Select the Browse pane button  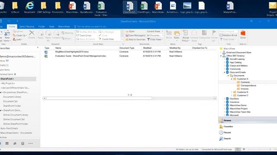(248, 121)
